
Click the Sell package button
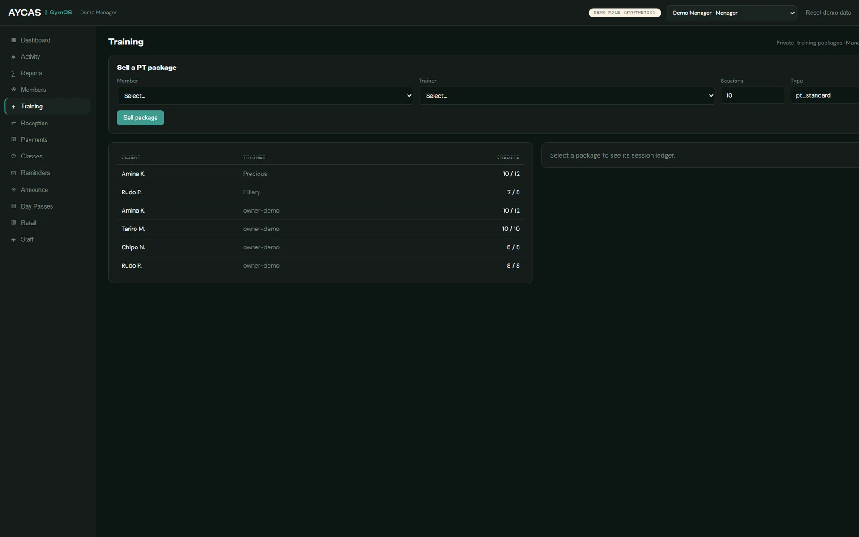coord(140,118)
